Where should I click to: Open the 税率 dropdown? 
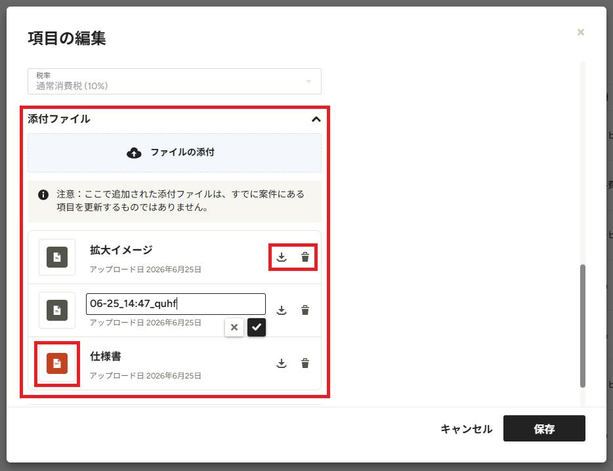pyautogui.click(x=175, y=81)
